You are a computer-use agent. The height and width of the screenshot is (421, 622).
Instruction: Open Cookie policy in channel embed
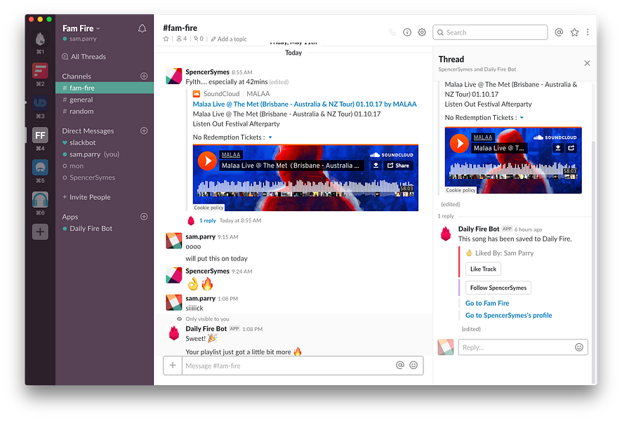coord(209,208)
